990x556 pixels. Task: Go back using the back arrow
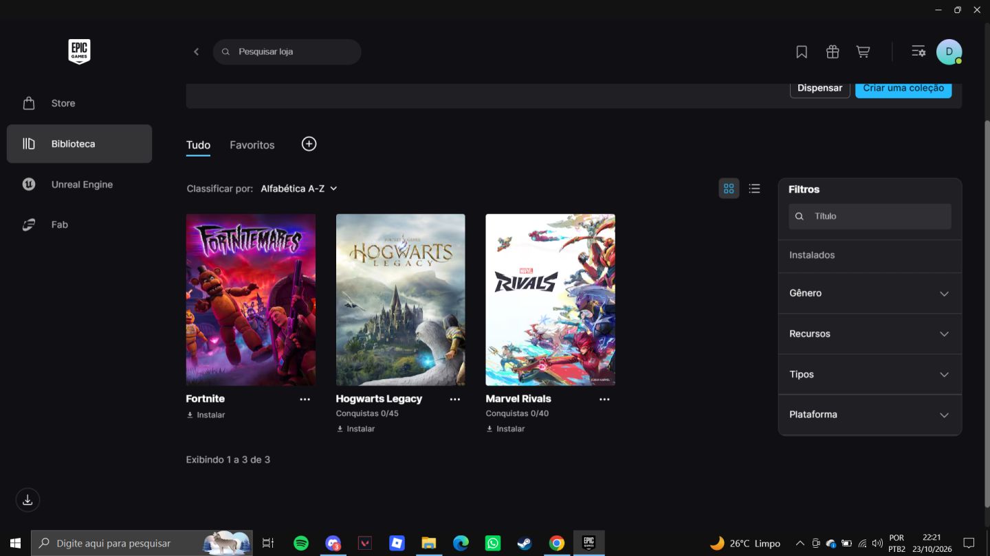coord(196,51)
